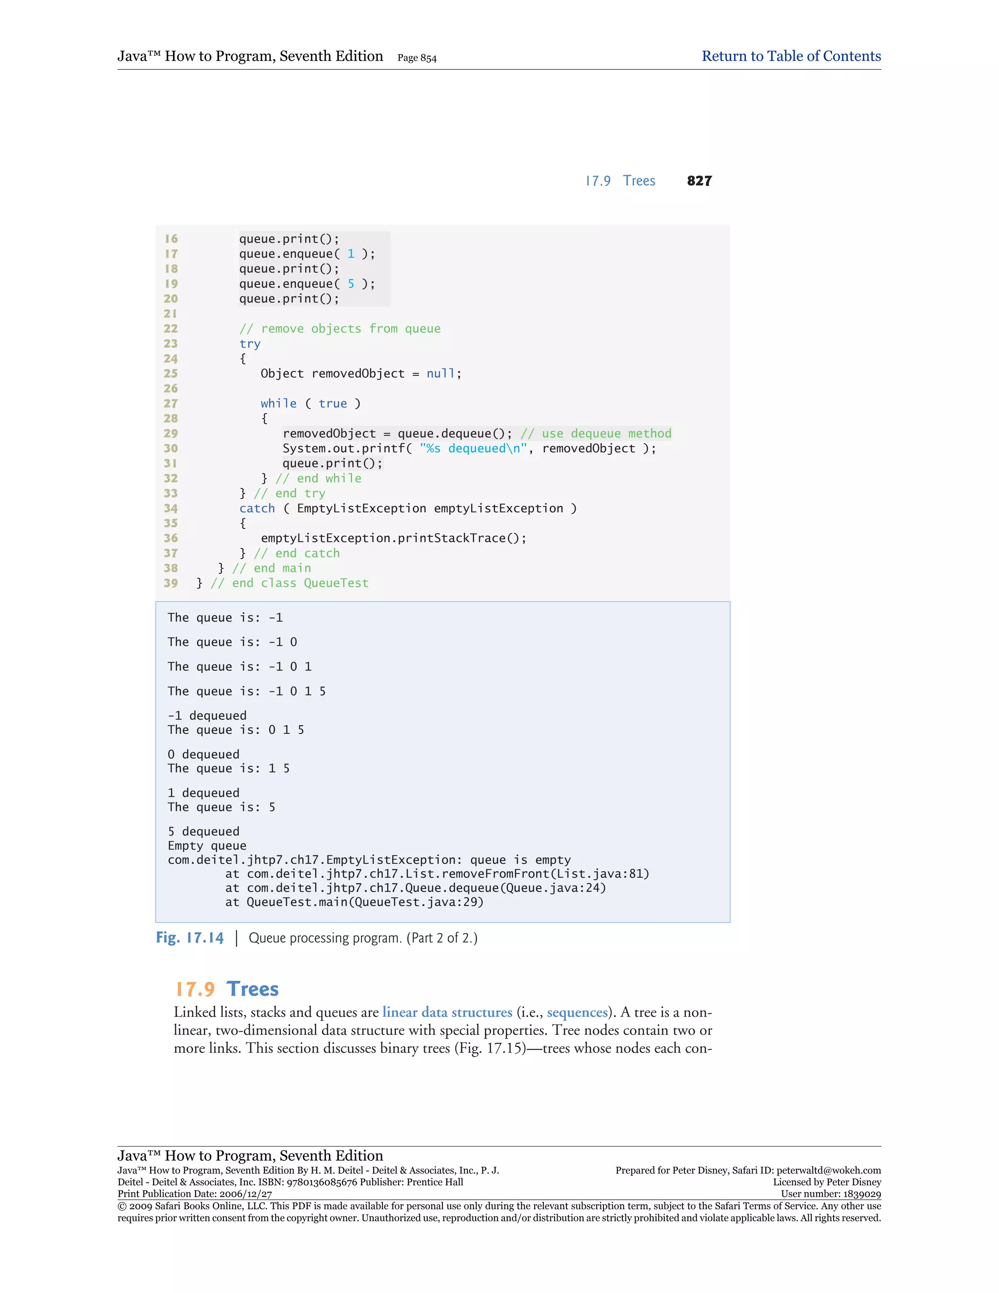
Task: Click the '17.9 Trees' running header
Action: click(x=620, y=181)
